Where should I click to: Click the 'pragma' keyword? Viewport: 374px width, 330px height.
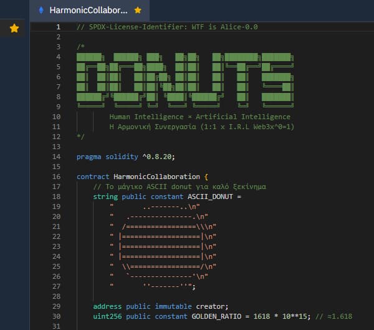click(89, 157)
